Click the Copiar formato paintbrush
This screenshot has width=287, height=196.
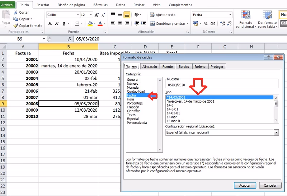click(x=16, y=26)
